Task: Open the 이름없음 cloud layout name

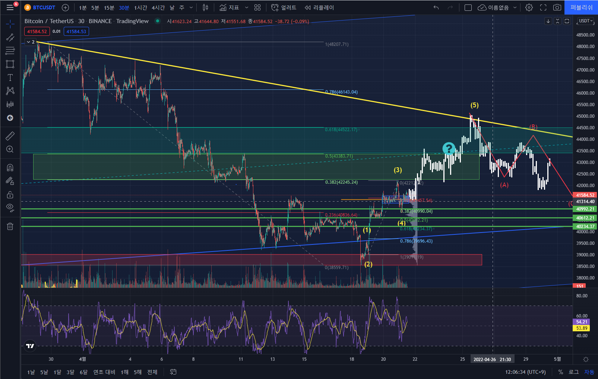Action: tap(493, 7)
